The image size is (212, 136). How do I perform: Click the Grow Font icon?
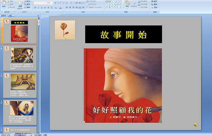[55, 3]
